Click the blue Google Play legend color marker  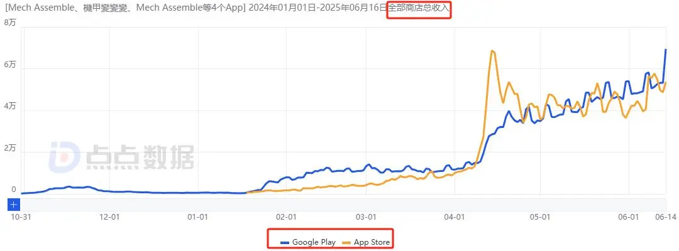pyautogui.click(x=285, y=243)
